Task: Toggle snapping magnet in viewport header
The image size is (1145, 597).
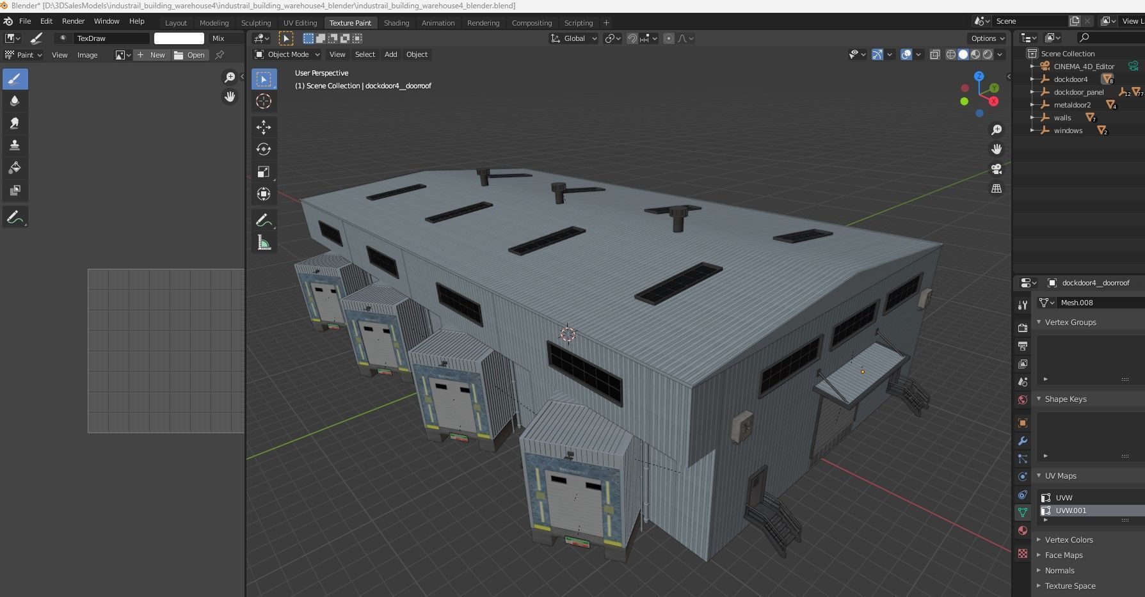Action: (632, 38)
